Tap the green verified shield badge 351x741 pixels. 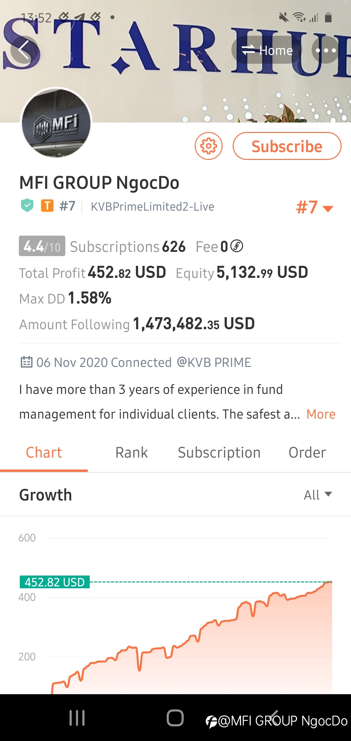point(27,205)
